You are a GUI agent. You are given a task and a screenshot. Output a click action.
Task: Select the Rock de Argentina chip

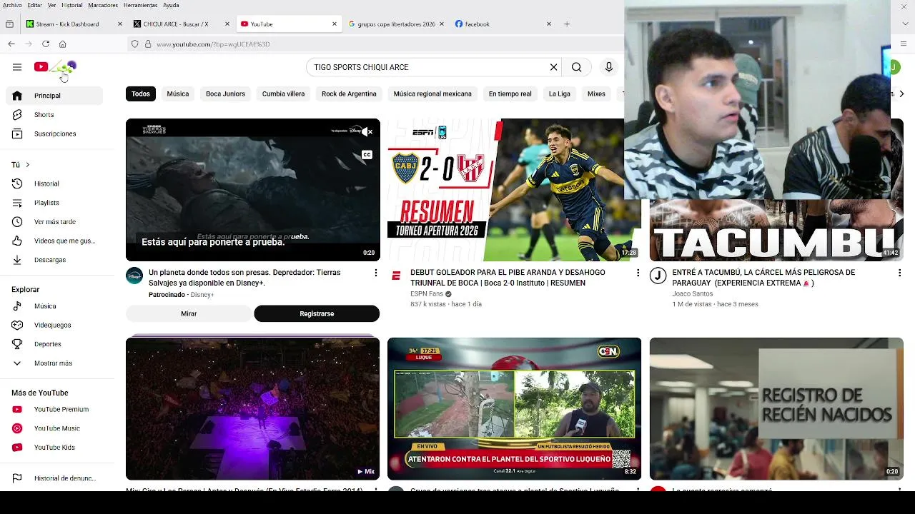[349, 94]
